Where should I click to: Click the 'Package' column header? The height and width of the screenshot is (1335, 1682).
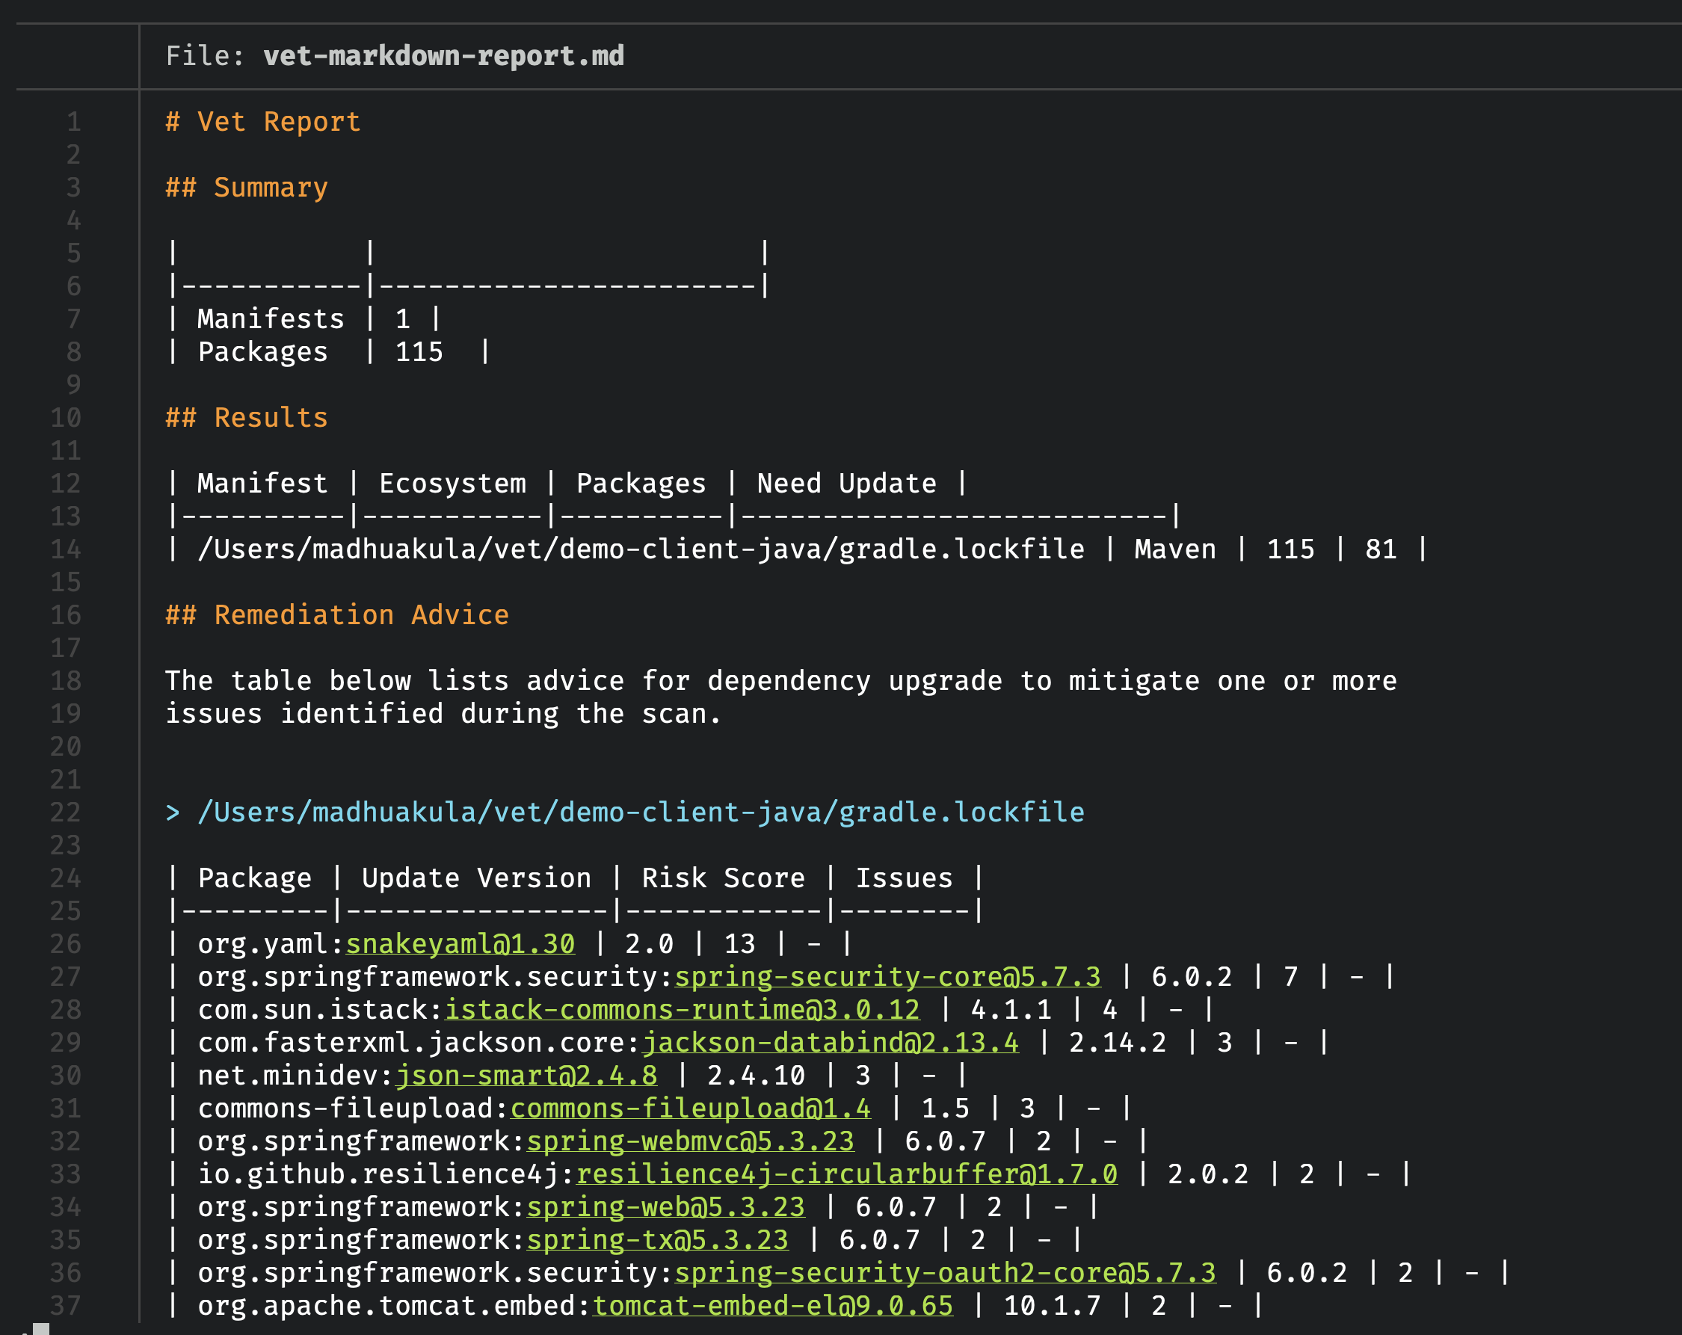click(x=254, y=878)
